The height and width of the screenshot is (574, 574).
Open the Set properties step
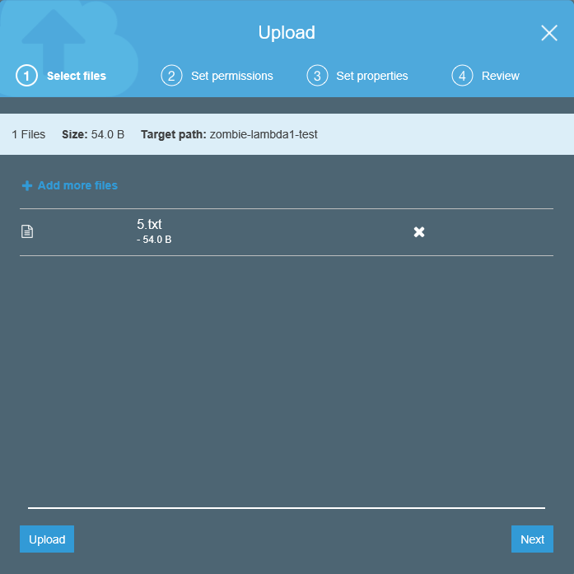tap(371, 76)
